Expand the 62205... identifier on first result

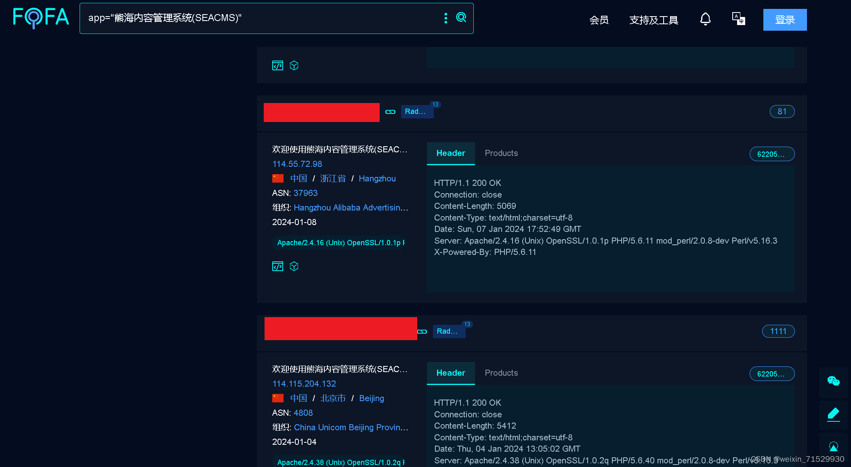[x=772, y=154]
